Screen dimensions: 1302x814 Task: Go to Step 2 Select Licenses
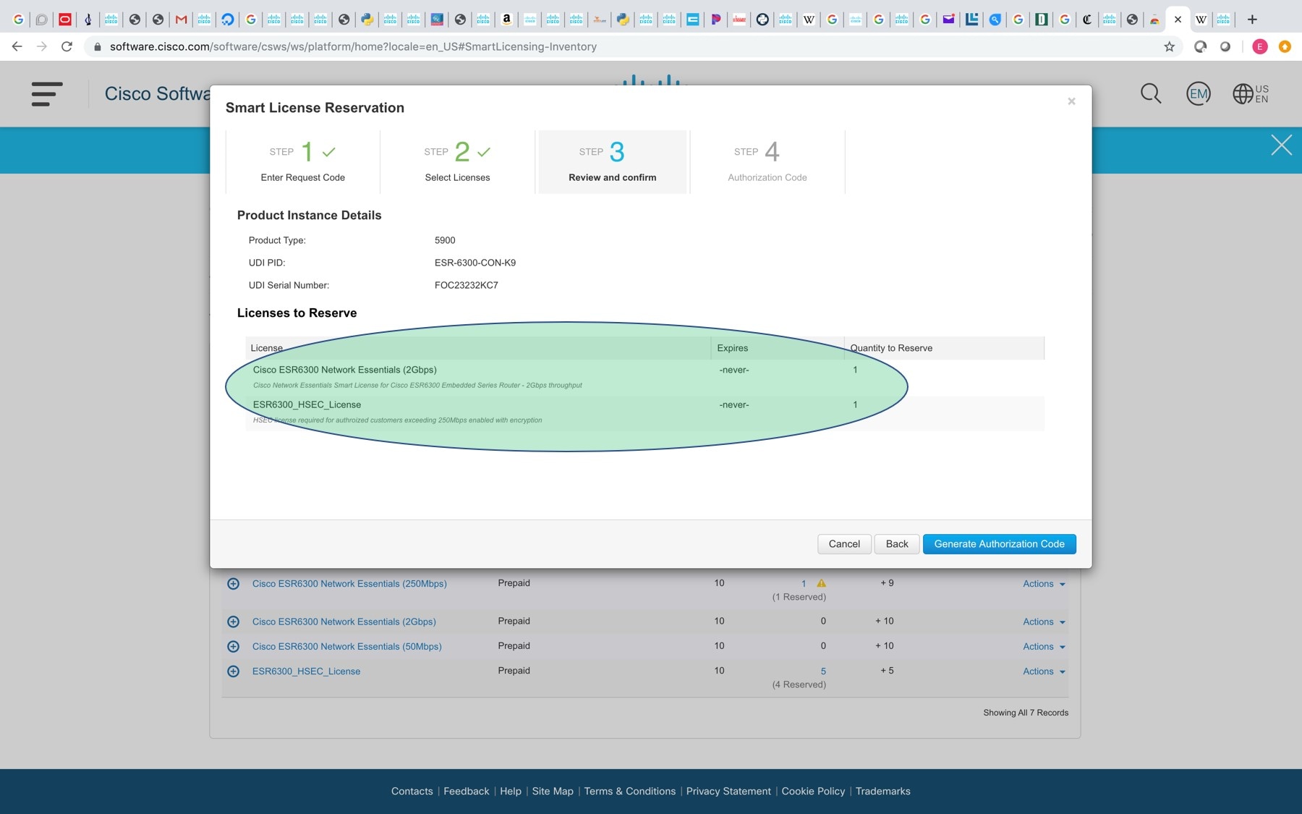click(x=457, y=162)
